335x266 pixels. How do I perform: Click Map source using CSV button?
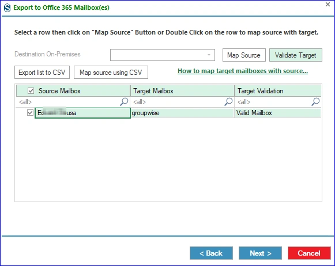[111, 73]
